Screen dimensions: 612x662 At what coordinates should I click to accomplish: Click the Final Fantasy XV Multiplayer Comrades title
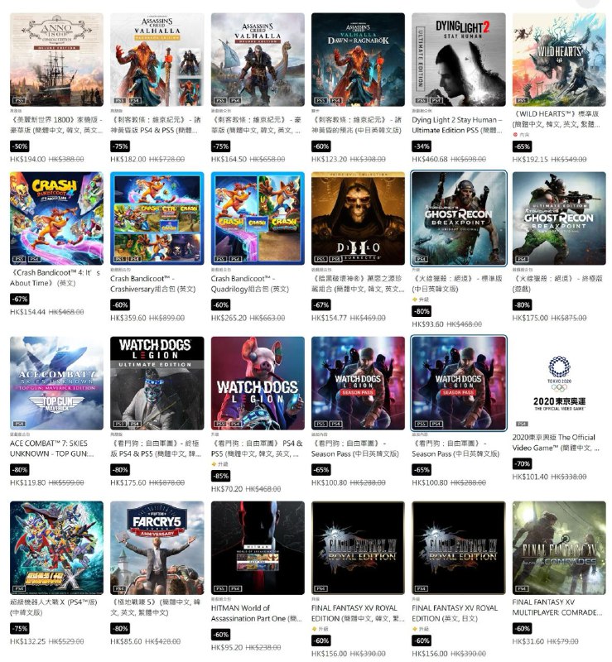(557, 607)
